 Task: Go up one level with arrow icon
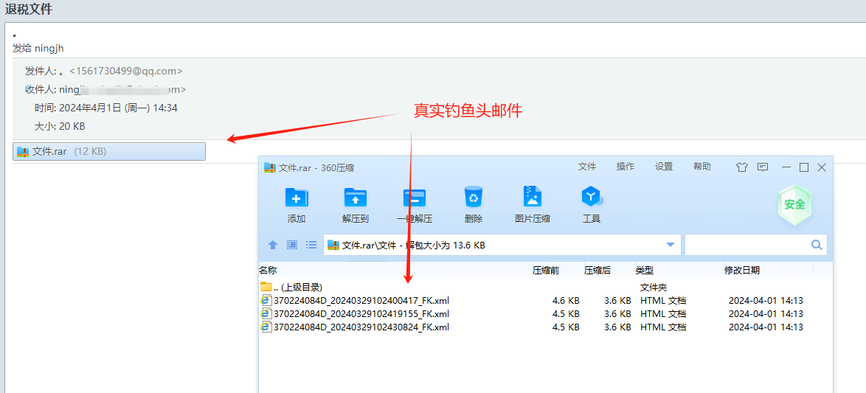(x=273, y=245)
